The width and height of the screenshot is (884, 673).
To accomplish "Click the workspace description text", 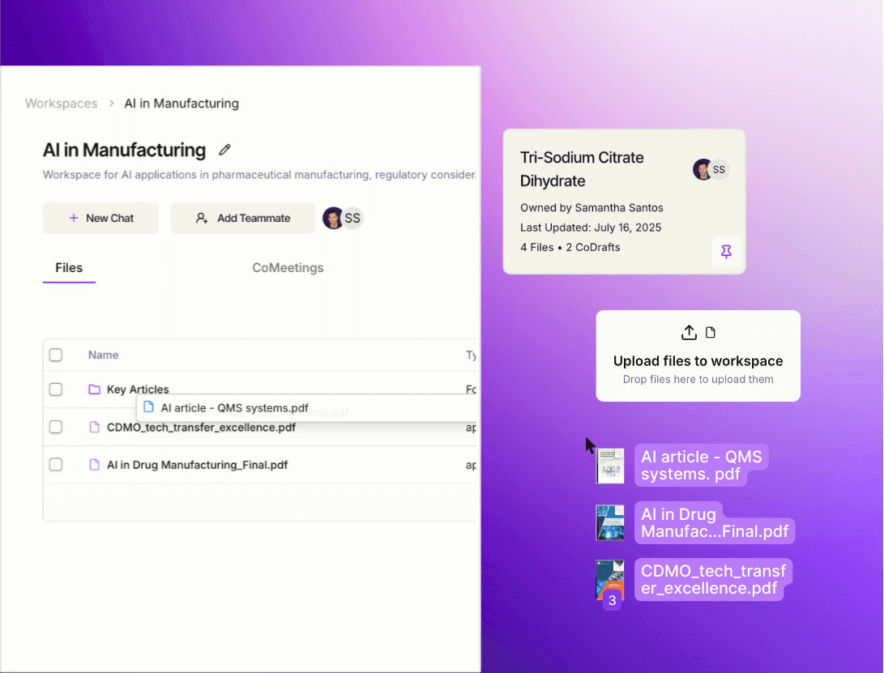I will point(259,175).
